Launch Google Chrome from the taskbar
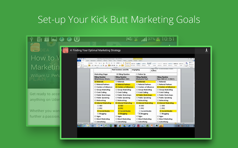238x148 pixels. pos(120,126)
